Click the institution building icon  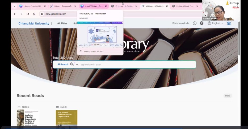coord(229,23)
